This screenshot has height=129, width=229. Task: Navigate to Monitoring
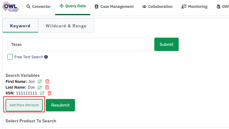click(x=194, y=6)
